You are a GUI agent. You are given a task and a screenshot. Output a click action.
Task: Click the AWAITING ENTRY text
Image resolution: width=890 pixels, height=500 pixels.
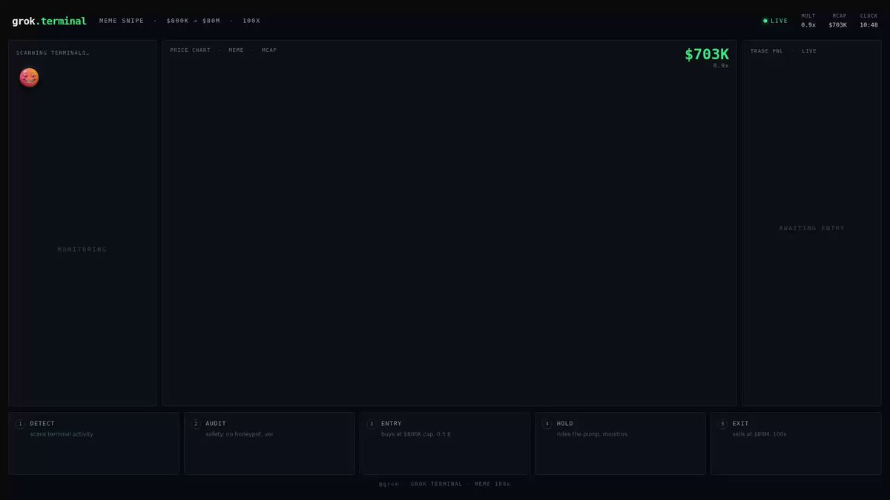pos(812,228)
